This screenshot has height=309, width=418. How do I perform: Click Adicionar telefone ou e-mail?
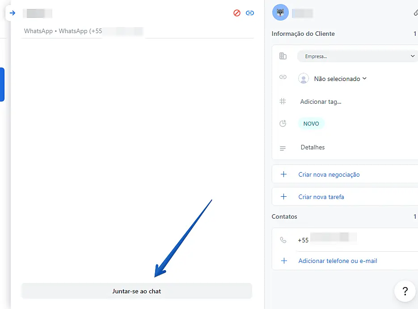[338, 261]
